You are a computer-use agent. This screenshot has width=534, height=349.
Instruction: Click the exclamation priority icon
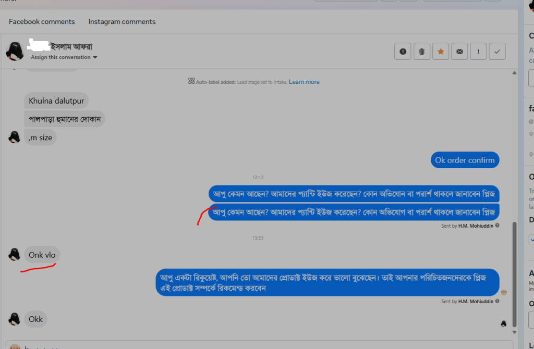click(478, 52)
